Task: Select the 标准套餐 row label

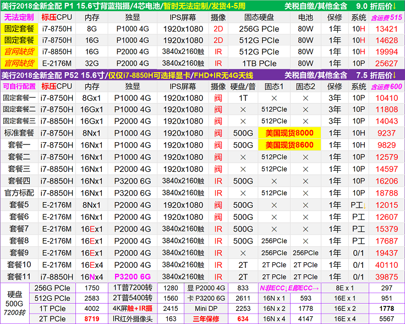Action: tap(19, 133)
